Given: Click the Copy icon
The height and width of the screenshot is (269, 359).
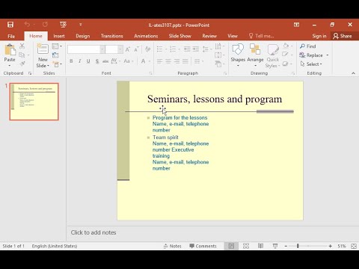Looking at the screenshot, I should click(x=22, y=55).
